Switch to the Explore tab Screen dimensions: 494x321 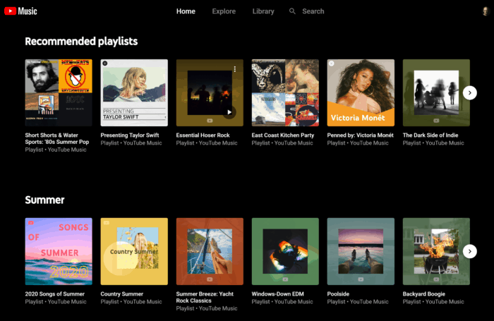(x=224, y=11)
